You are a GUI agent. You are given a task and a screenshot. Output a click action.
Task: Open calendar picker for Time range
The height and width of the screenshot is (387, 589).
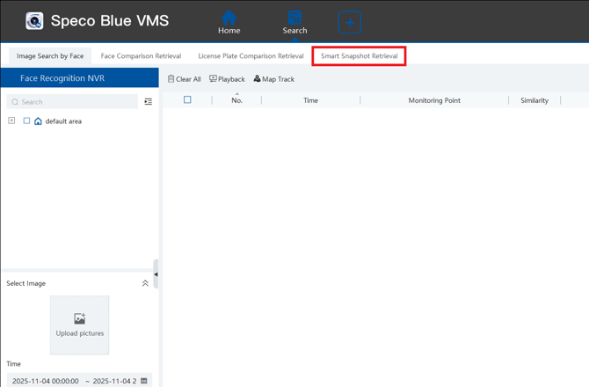[x=144, y=381]
